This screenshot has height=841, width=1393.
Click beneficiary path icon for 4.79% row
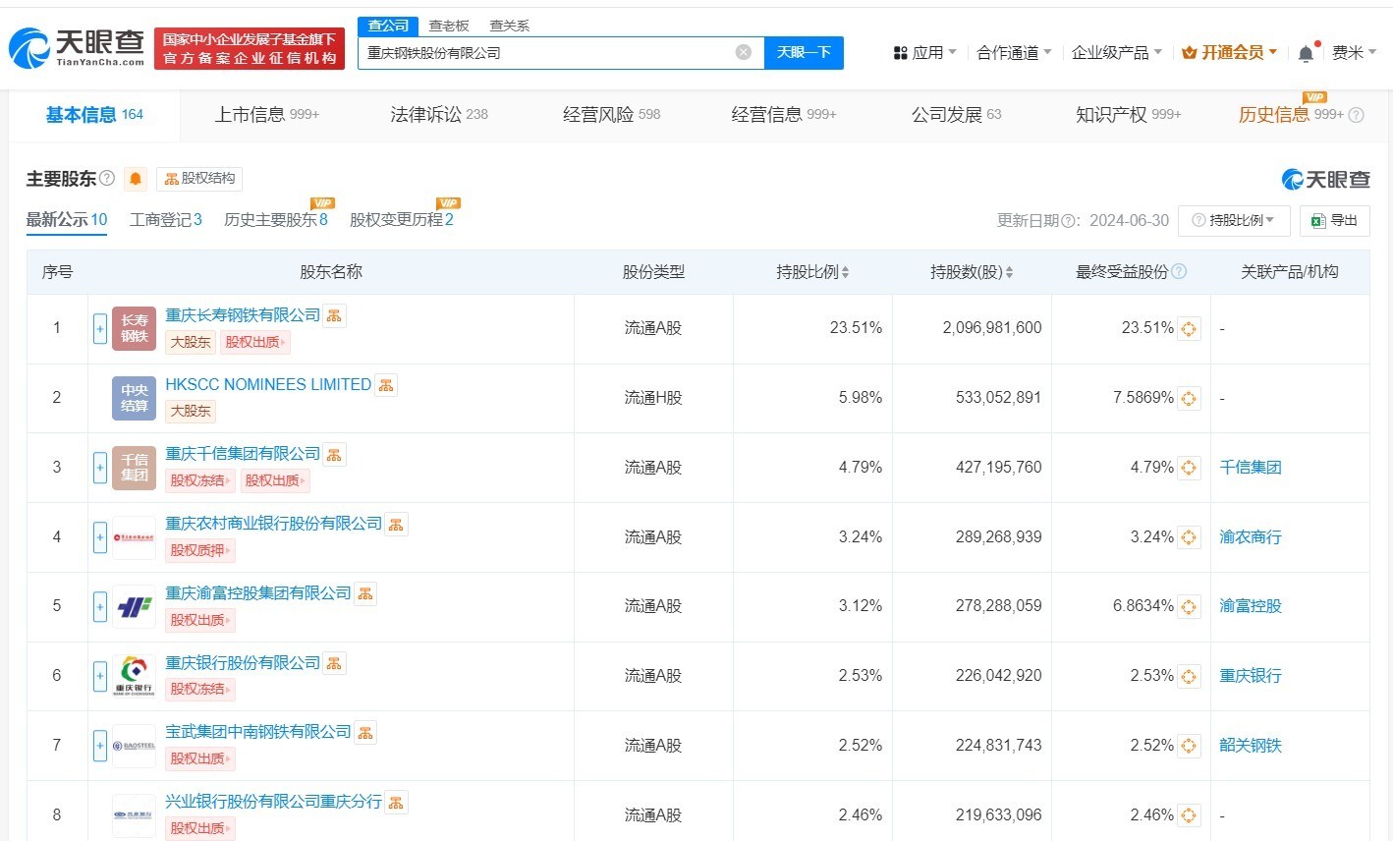point(1189,468)
